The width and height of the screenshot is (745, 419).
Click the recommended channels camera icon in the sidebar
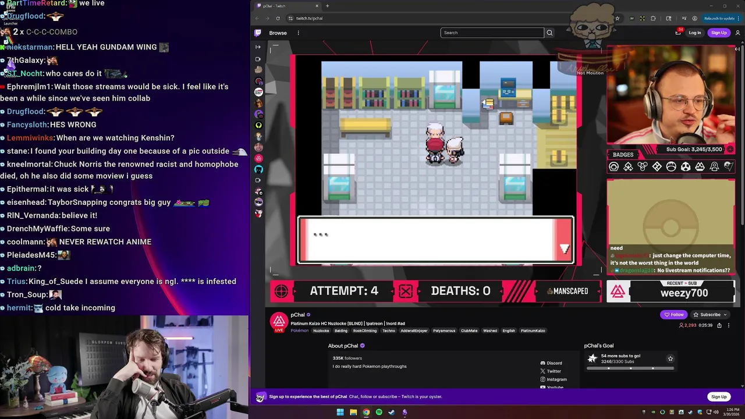[258, 180]
